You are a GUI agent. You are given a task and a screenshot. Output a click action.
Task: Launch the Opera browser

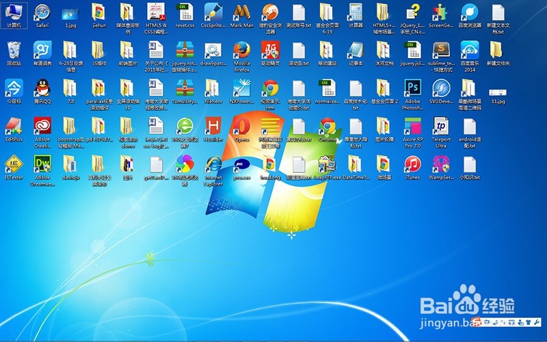[242, 129]
